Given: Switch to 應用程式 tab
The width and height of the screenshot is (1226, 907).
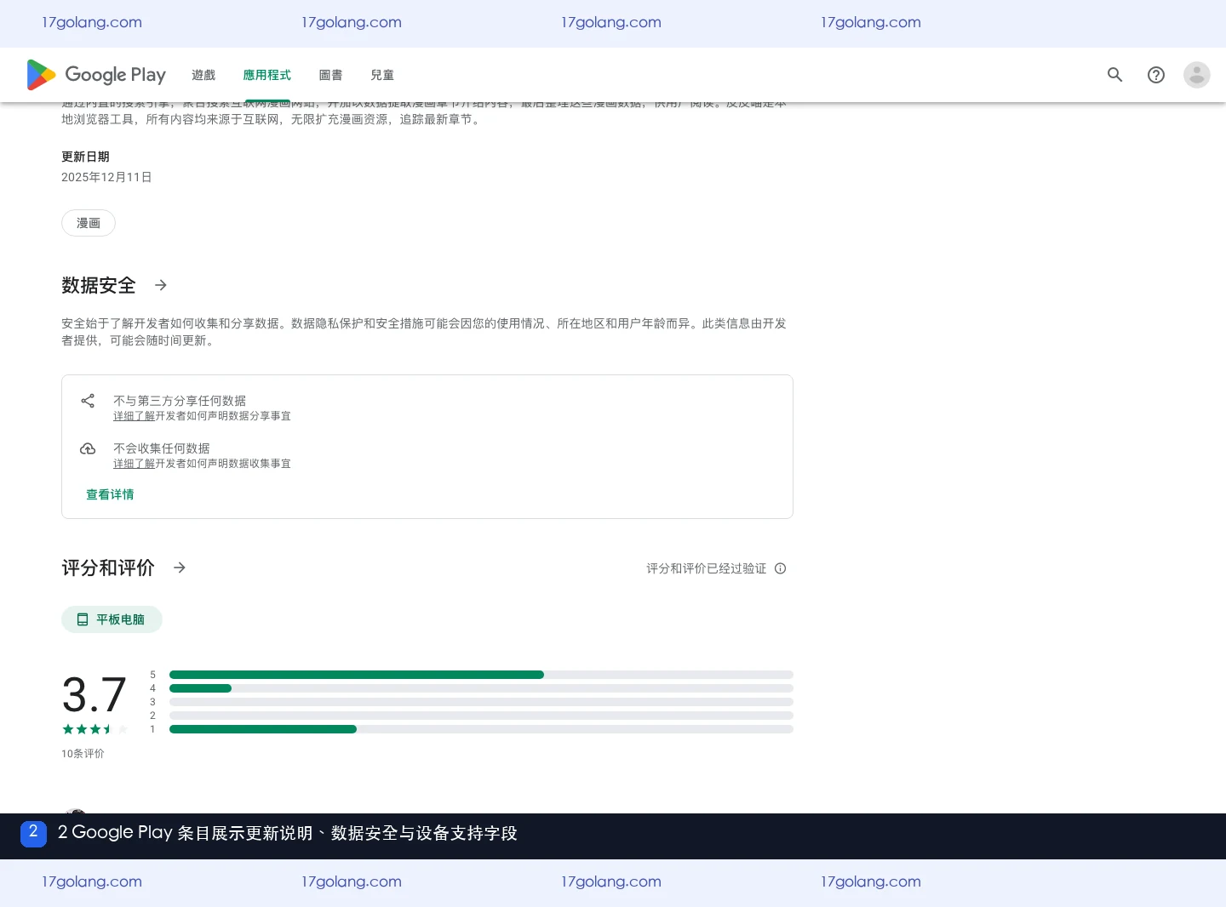Looking at the screenshot, I should [267, 75].
